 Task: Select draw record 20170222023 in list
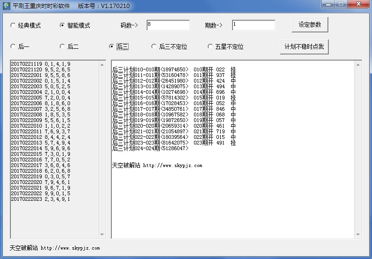click(40, 199)
